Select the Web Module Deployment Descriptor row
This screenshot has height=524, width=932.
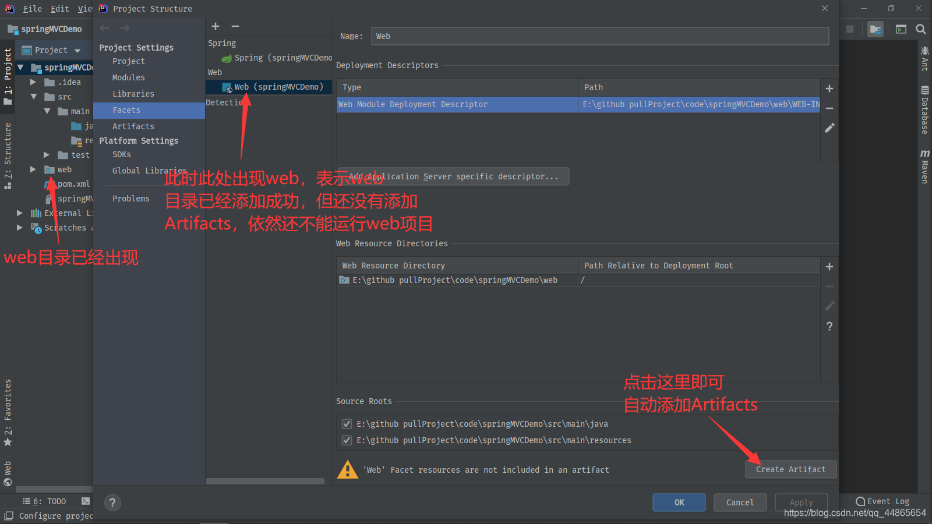click(x=578, y=104)
